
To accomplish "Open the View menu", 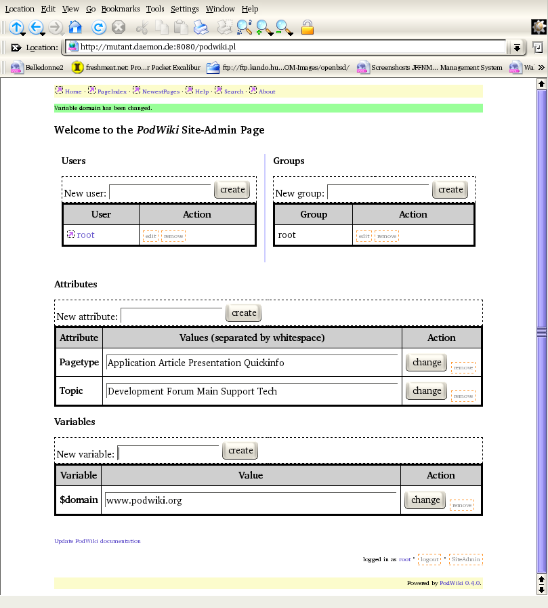I will pos(70,9).
